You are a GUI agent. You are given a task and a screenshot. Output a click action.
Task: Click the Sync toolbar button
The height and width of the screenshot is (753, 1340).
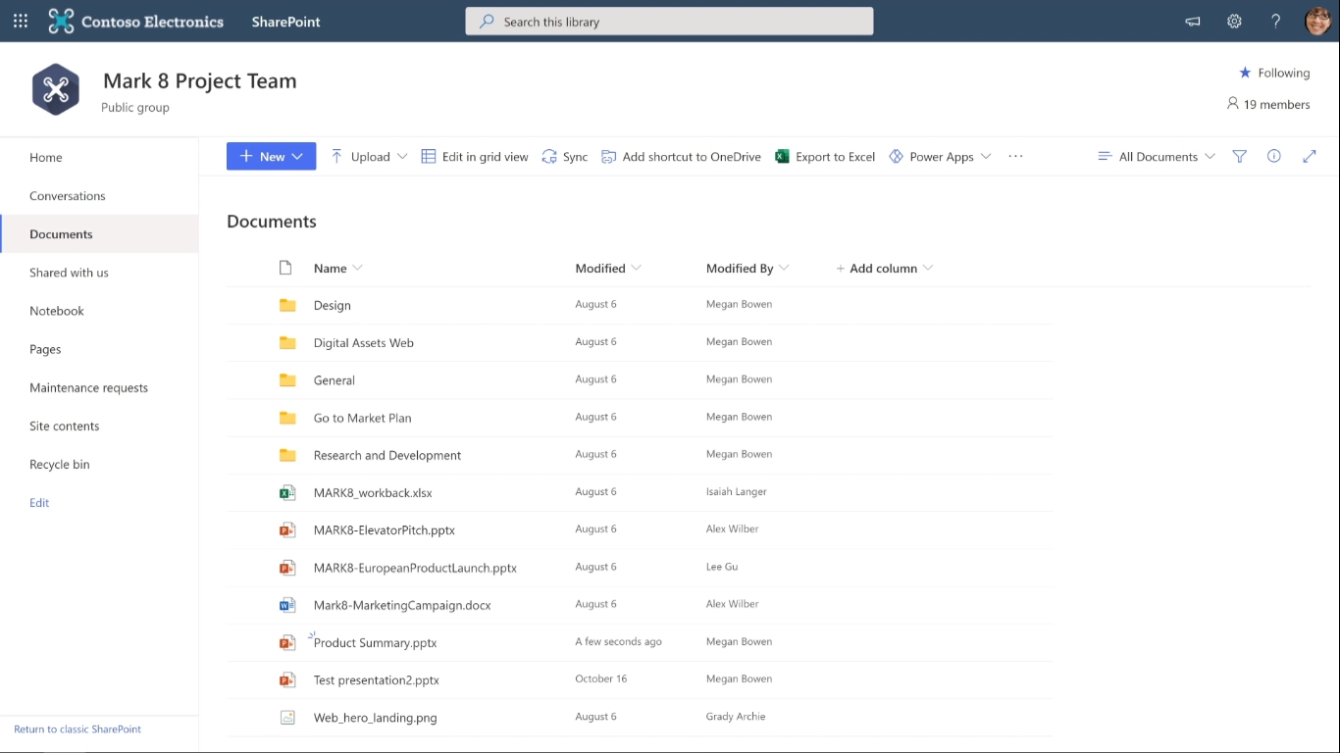coord(565,156)
